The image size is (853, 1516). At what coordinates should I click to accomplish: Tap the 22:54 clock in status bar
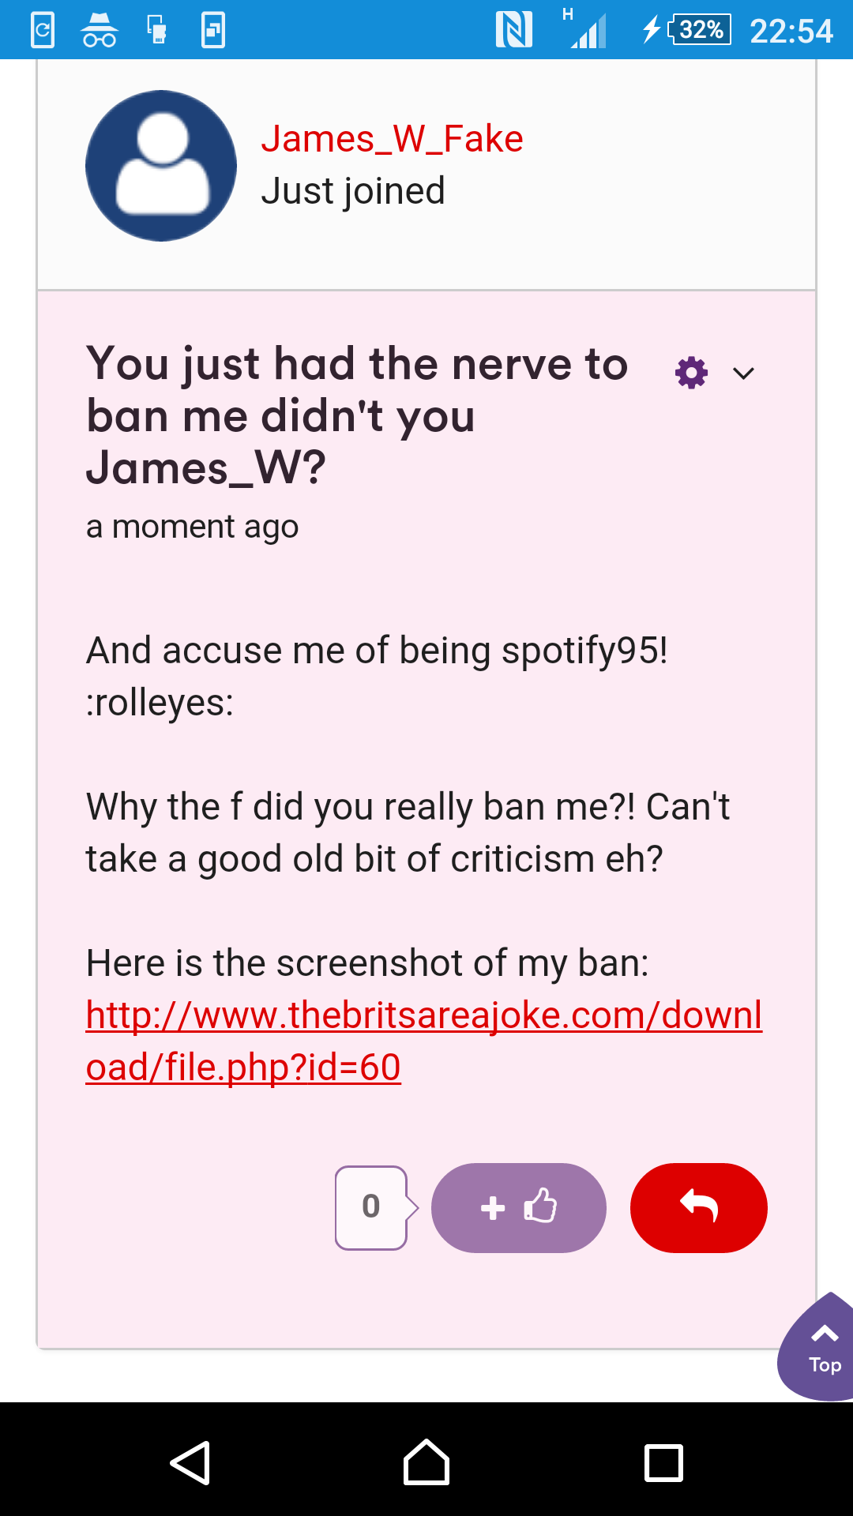(x=791, y=32)
